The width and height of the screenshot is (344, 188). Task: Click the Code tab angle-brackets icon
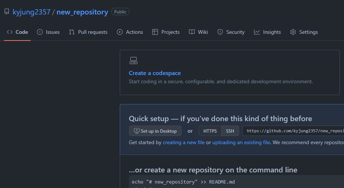pos(10,32)
